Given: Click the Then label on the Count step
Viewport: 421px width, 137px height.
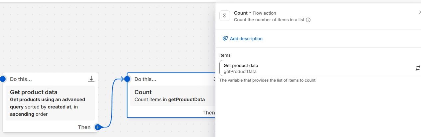Looking at the screenshot, I should coord(209,113).
